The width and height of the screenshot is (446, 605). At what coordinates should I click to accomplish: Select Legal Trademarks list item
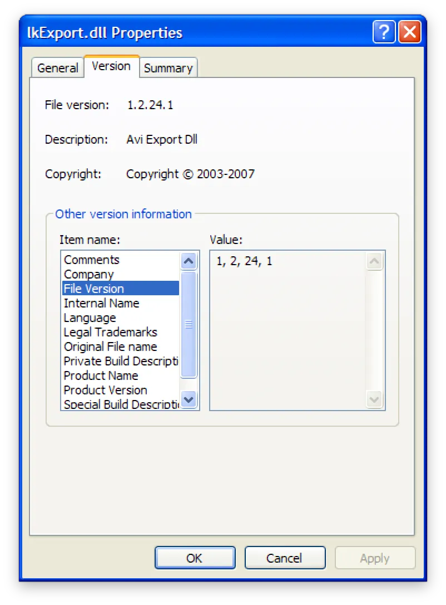coord(121,332)
